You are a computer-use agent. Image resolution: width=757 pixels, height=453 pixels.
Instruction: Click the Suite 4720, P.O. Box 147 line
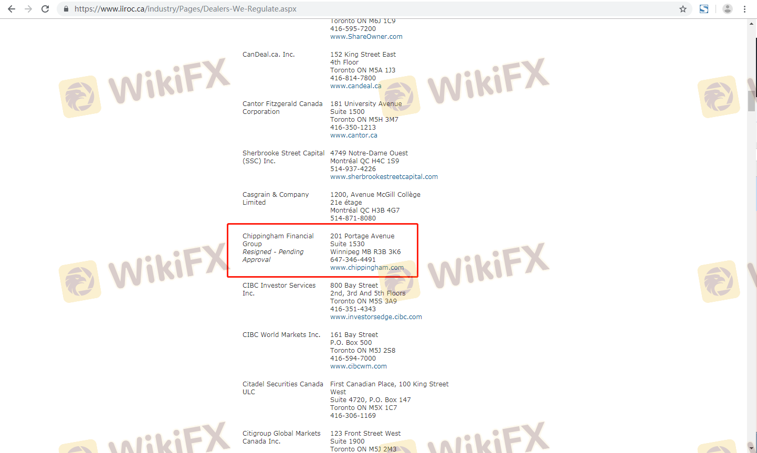click(x=371, y=400)
